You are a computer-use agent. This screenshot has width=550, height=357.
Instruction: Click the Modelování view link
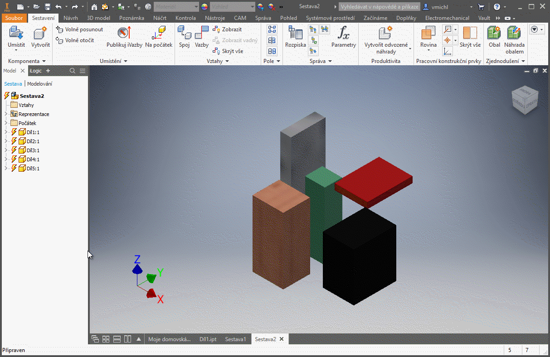40,84
